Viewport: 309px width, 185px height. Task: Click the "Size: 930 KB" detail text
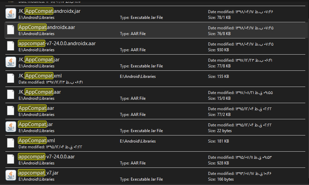pyautogui.click(x=218, y=50)
